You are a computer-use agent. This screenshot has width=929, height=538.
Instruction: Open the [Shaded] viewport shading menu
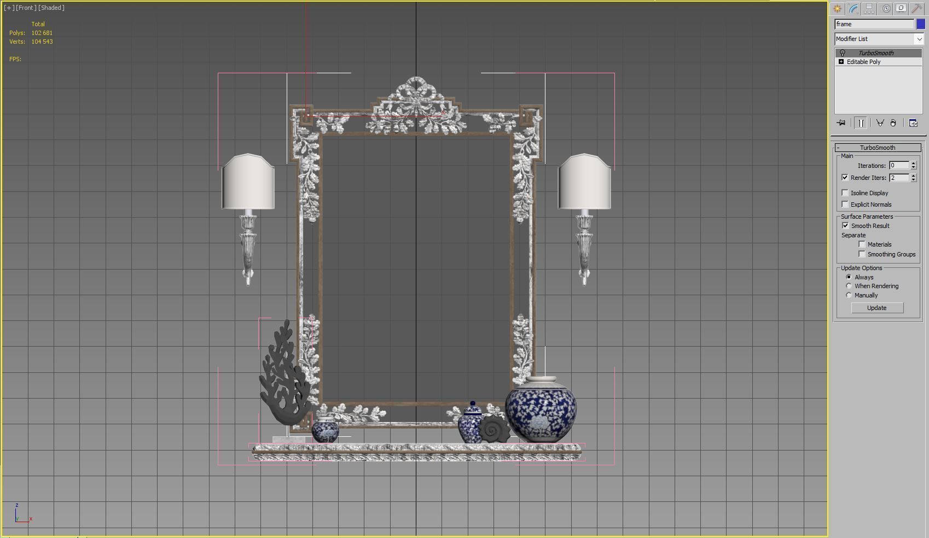click(x=51, y=8)
